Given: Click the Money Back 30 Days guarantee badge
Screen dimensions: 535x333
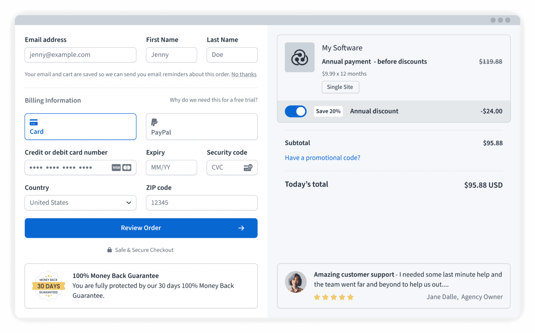Looking at the screenshot, I should click(x=49, y=286).
